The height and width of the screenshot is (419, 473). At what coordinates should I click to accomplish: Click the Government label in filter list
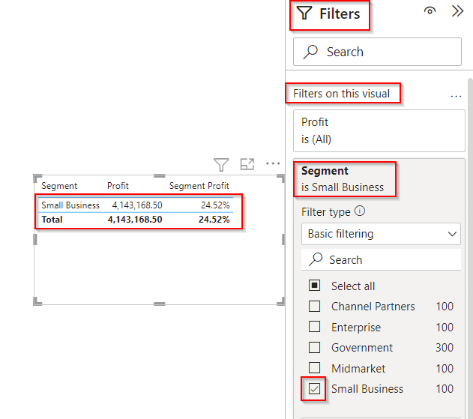pos(362,348)
